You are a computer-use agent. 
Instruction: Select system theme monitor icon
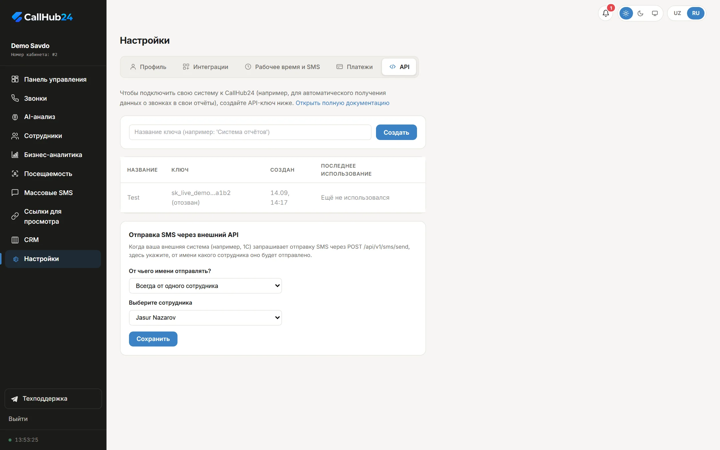(x=655, y=13)
